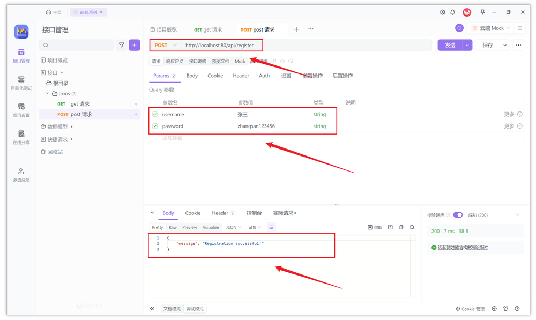Click the filter funnel icon
Viewport: 536px width, 320px height.
point(121,45)
